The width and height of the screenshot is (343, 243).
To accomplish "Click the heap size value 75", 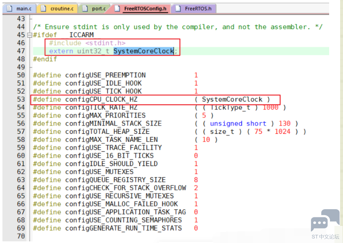I will [258, 132].
